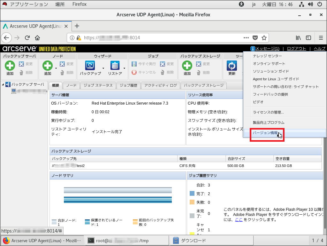Open Agent for Linux ユーザ ガイド

[276, 79]
